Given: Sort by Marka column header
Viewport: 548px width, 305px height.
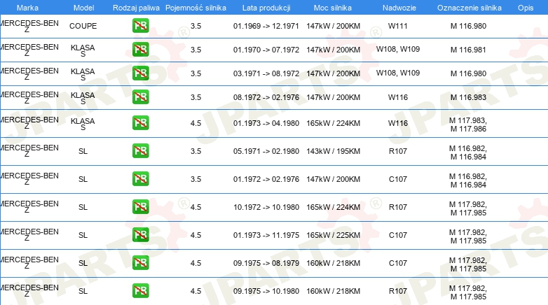Looking at the screenshot, I should [x=27, y=8].
